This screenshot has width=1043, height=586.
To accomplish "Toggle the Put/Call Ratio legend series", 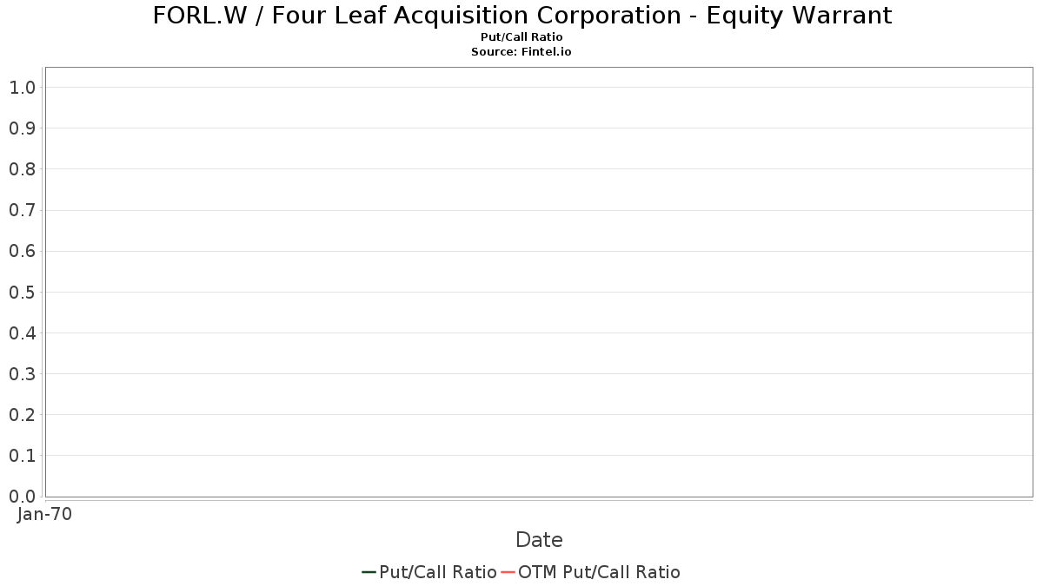I will pyautogui.click(x=437, y=572).
